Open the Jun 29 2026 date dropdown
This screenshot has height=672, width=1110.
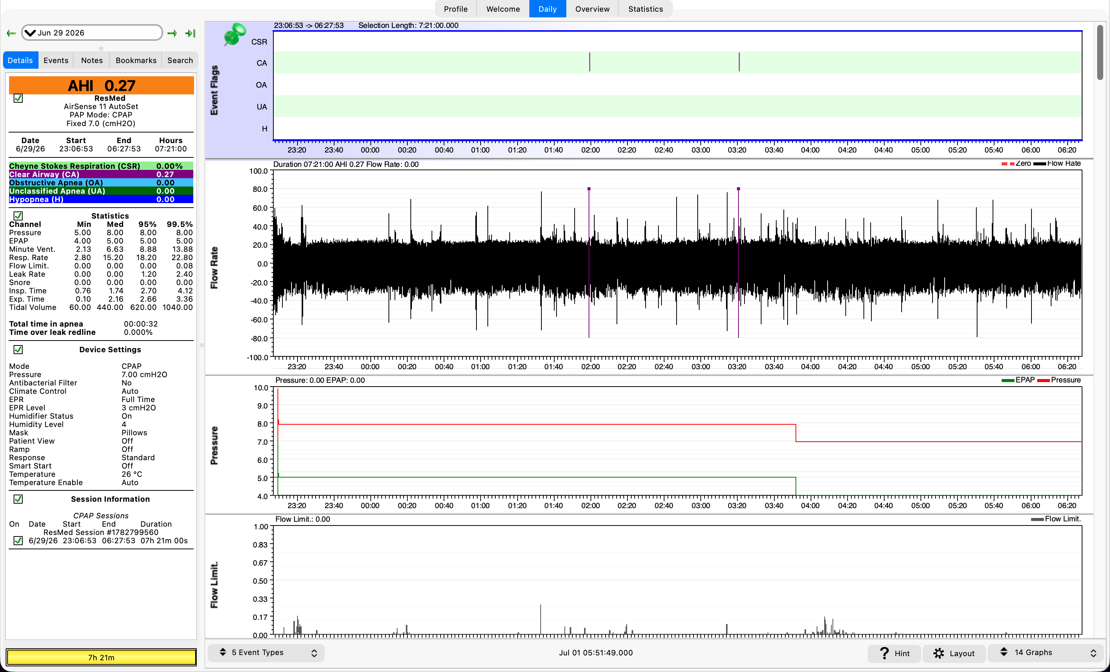(92, 33)
